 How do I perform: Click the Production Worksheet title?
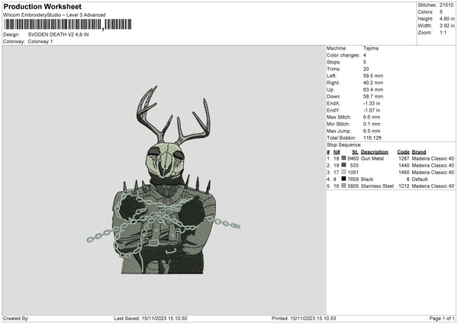[42, 6]
